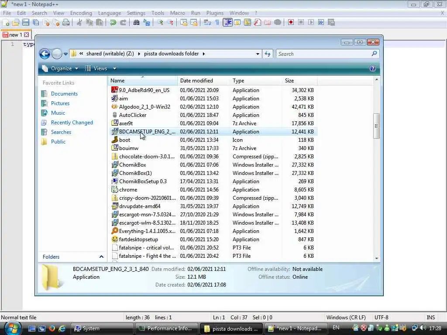Click the file list vertical scrollbar thumb
The image size is (447, 335).
tap(376, 126)
